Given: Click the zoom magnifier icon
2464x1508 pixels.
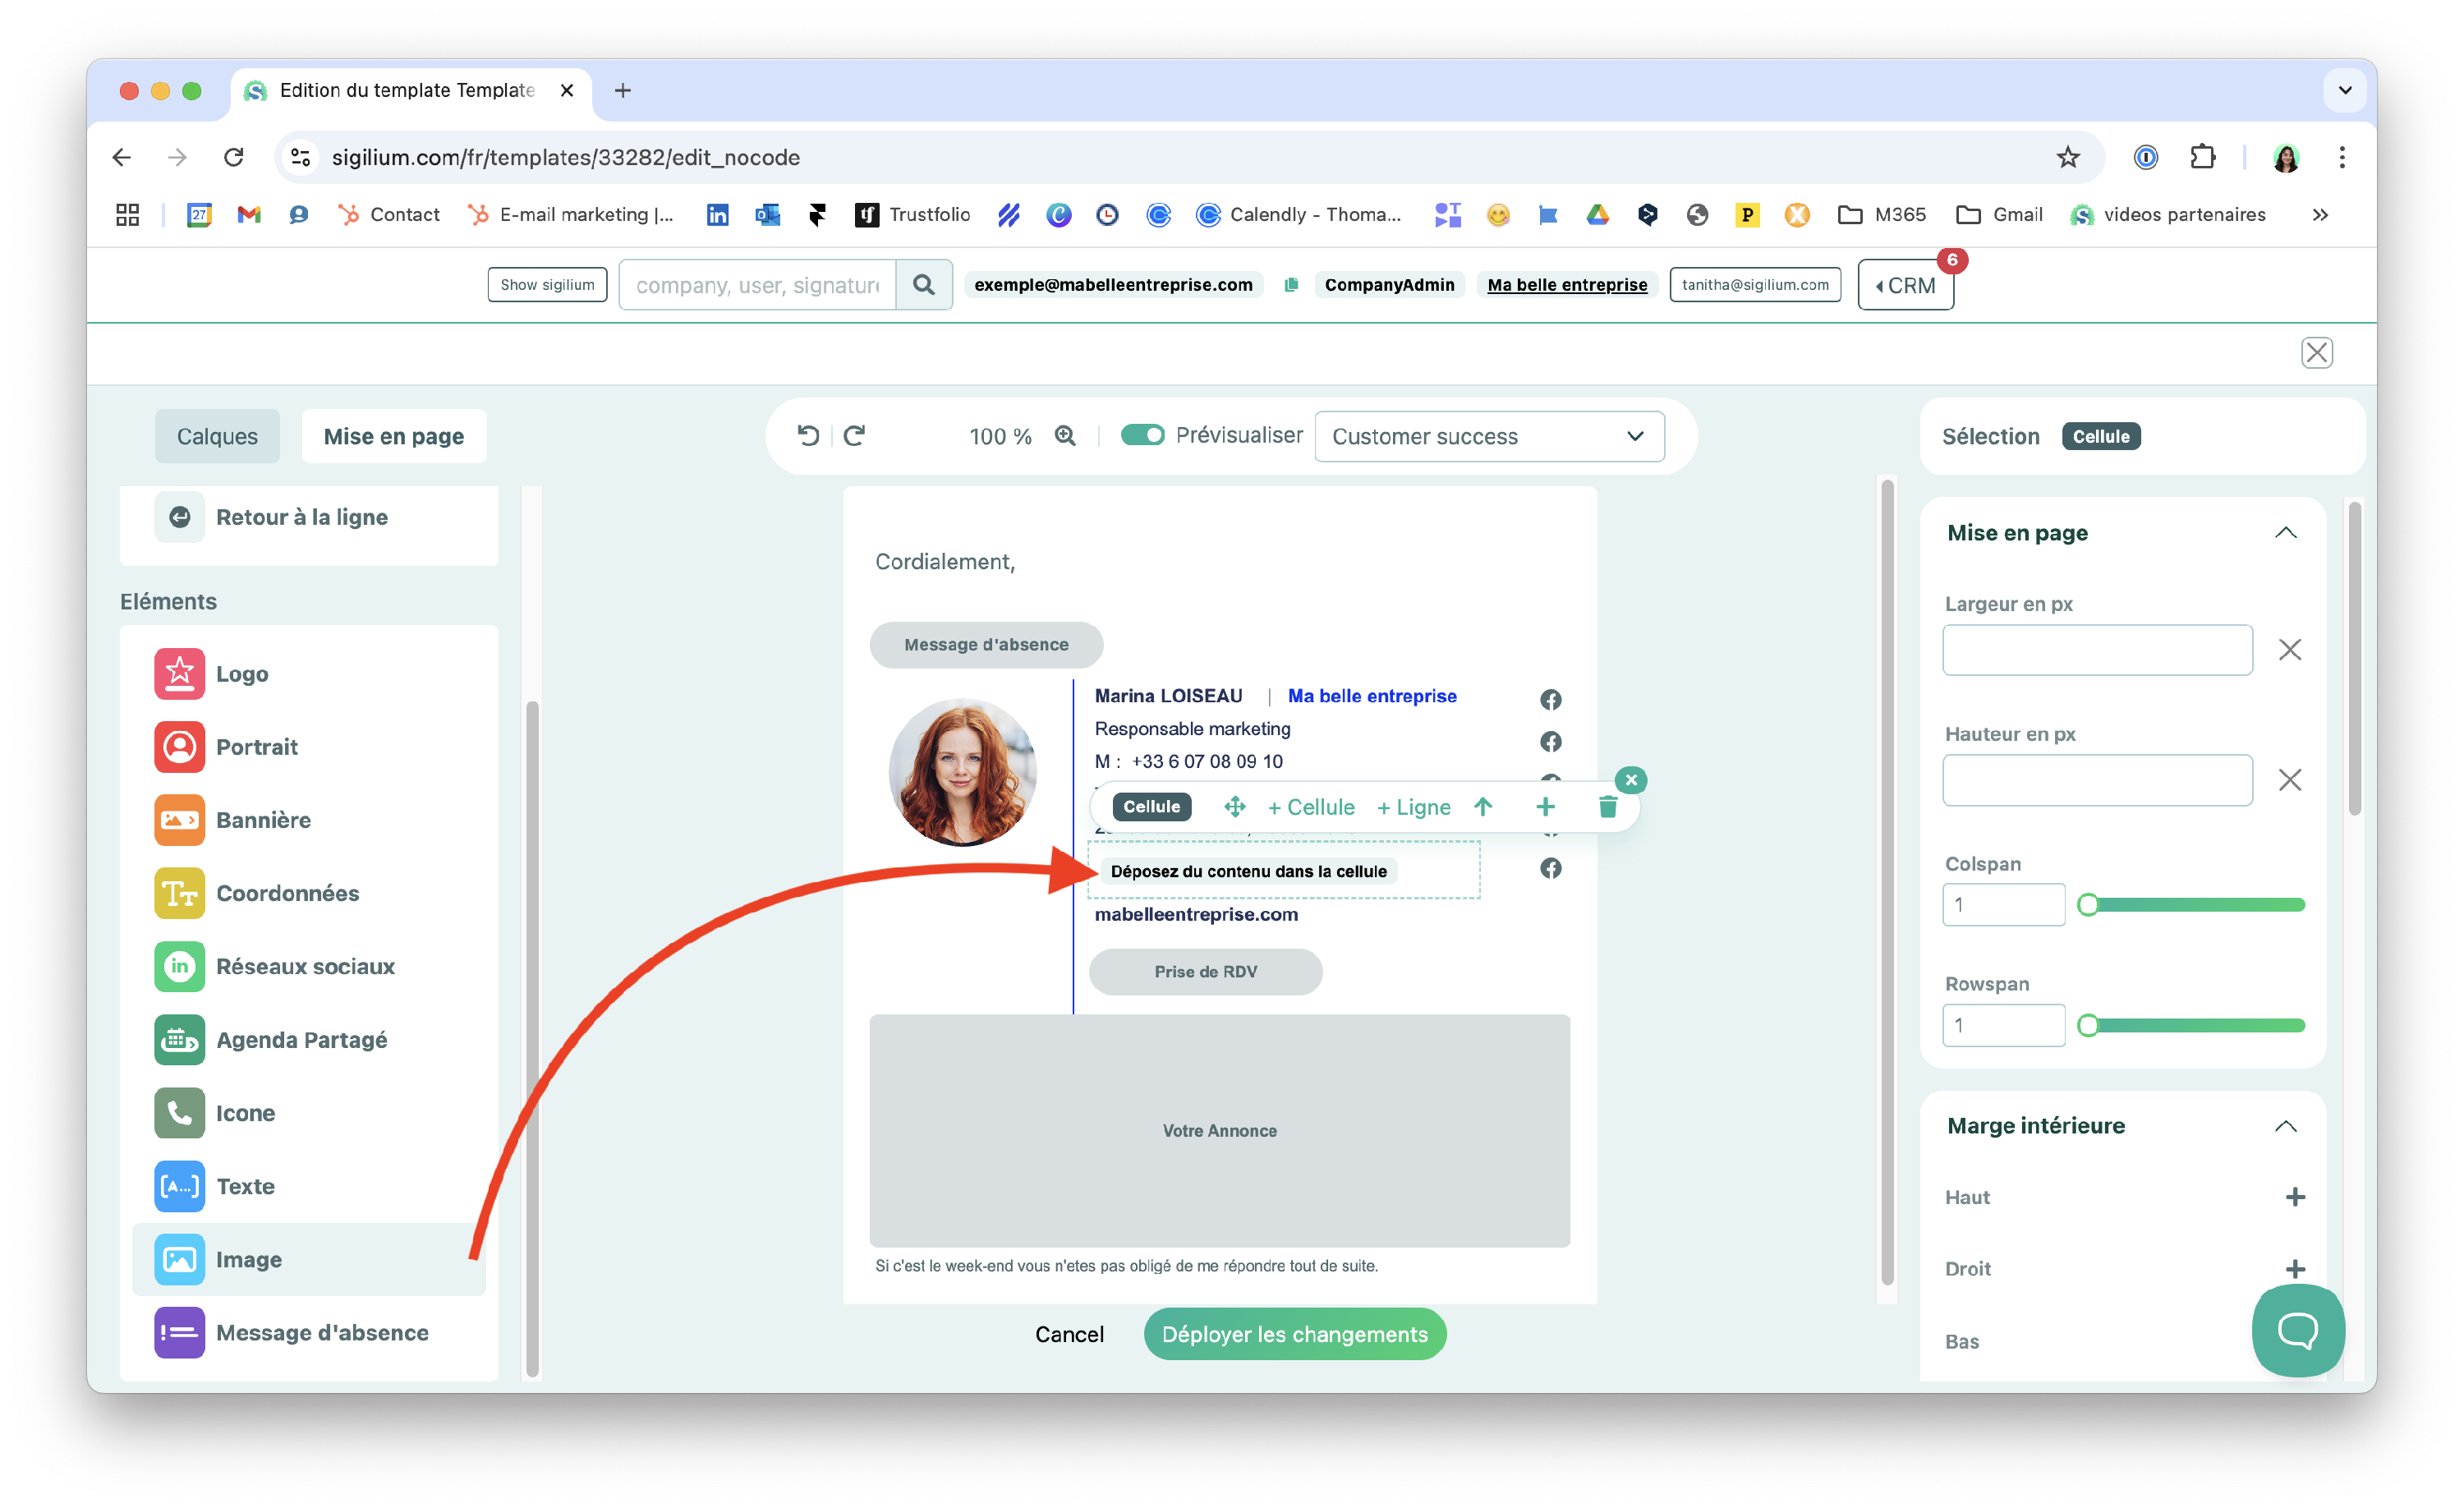Looking at the screenshot, I should coord(1065,436).
